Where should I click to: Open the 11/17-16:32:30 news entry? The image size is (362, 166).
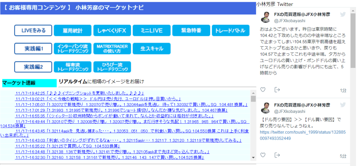(x=110, y=158)
